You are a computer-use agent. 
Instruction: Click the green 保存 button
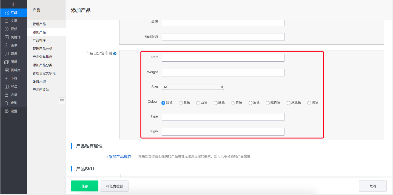point(84,186)
